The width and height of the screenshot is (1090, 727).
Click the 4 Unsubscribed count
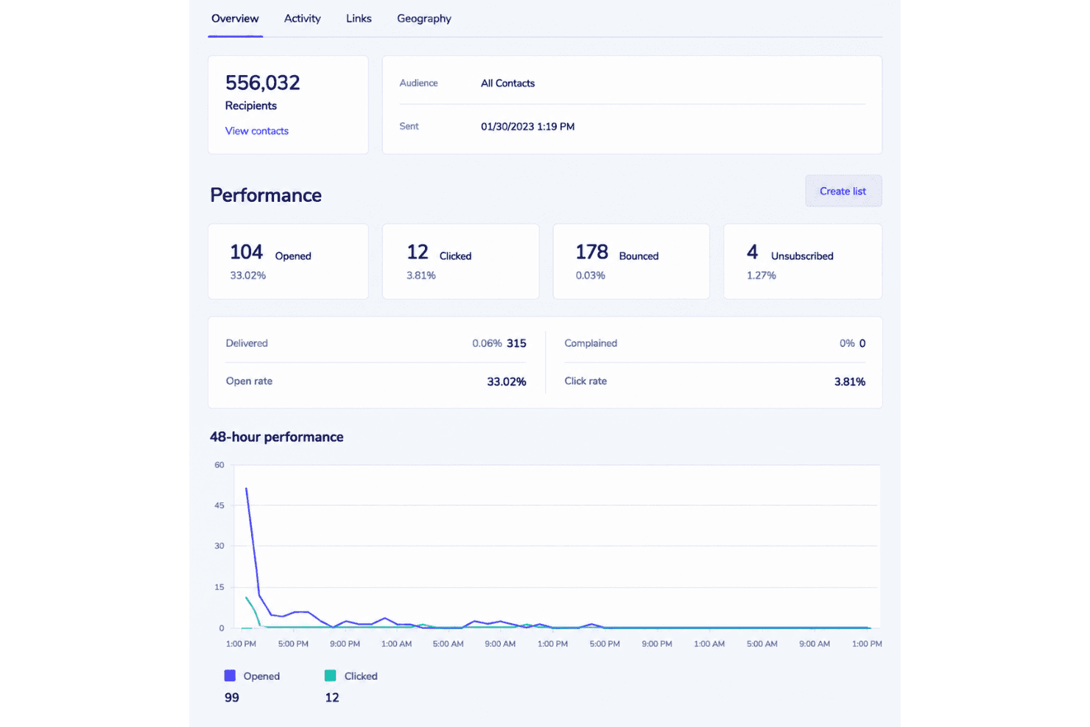pyautogui.click(x=752, y=252)
